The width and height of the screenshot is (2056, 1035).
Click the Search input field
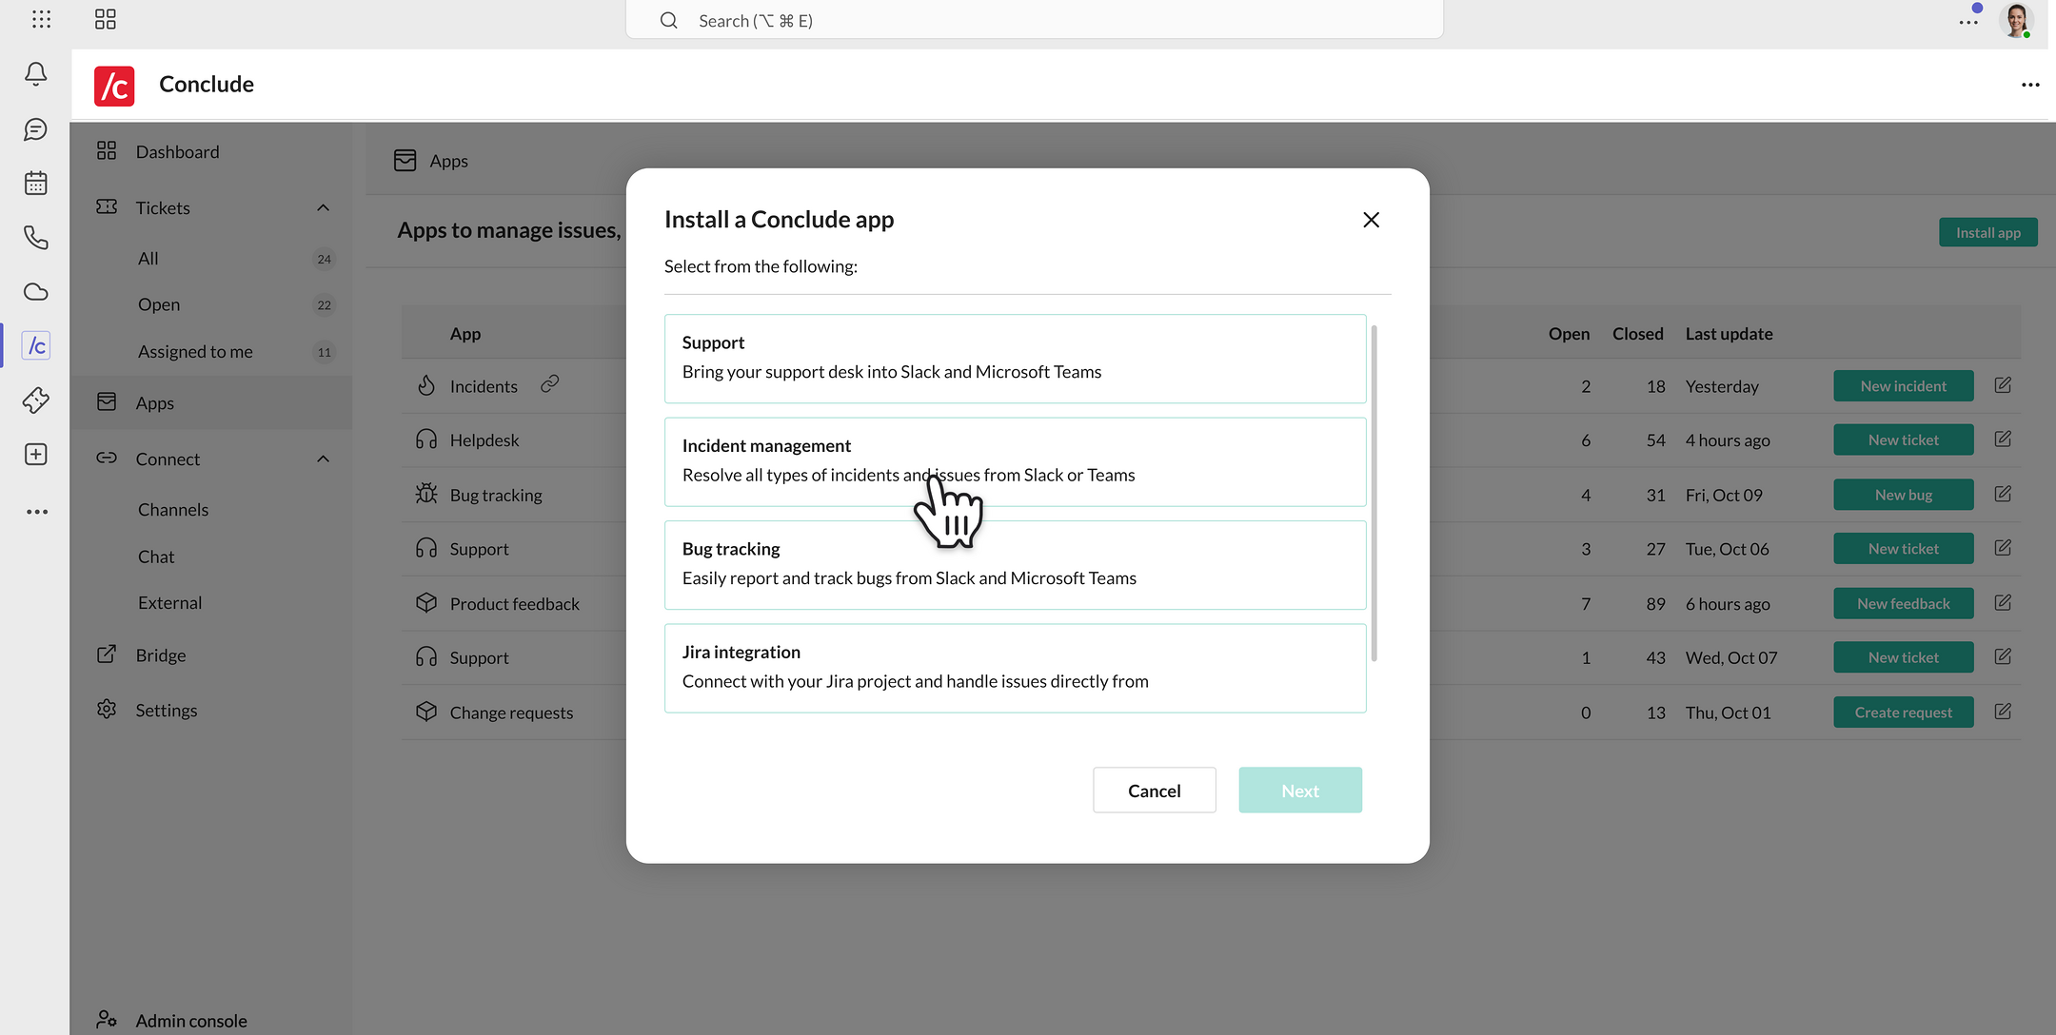click(1035, 20)
